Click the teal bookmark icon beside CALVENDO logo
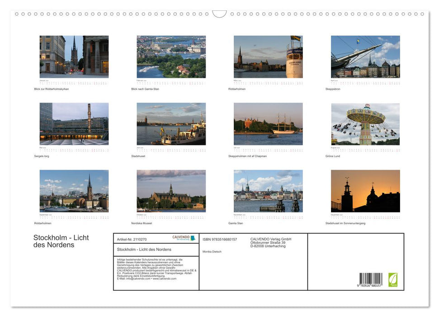The image size is (439, 317). [x=193, y=237]
